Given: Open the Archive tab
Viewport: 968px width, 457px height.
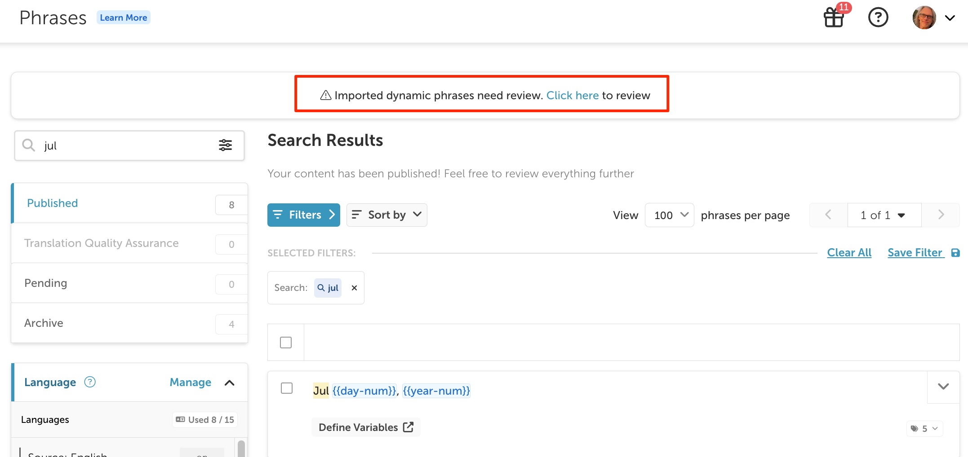Looking at the screenshot, I should pyautogui.click(x=129, y=323).
